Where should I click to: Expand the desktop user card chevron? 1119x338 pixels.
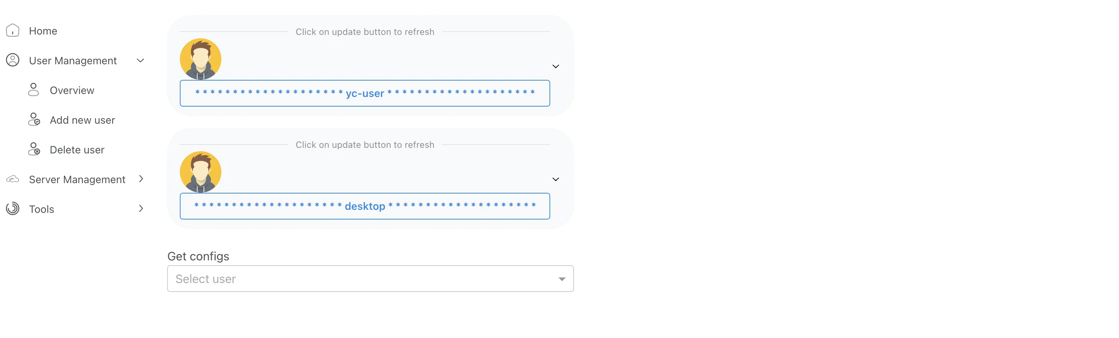pos(555,179)
